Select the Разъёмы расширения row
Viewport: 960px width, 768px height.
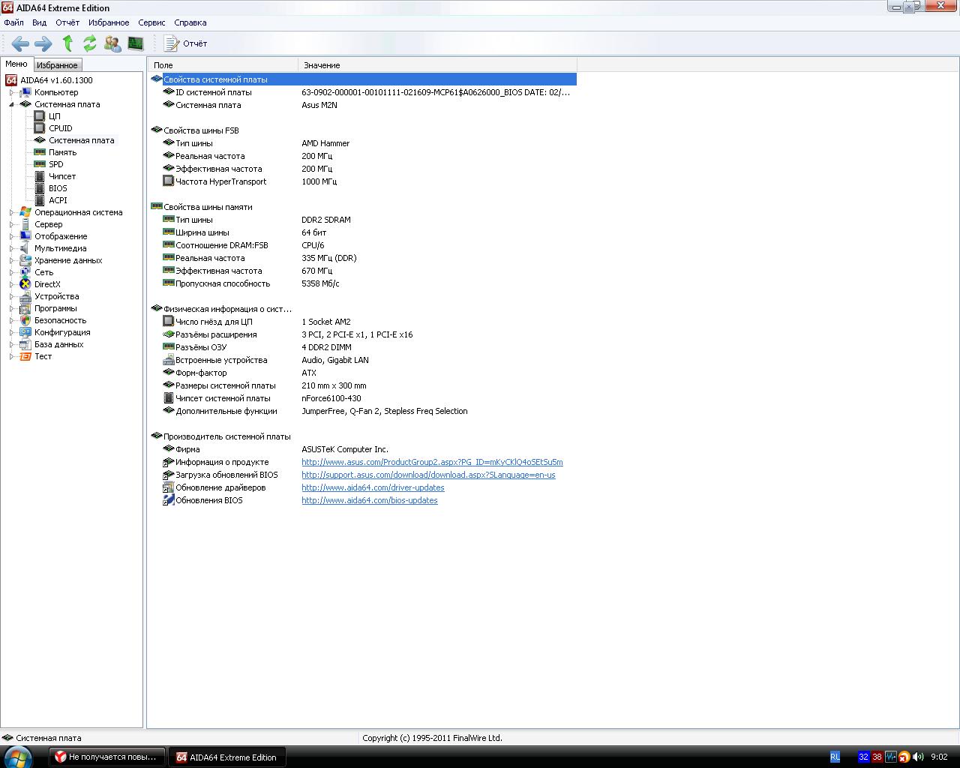click(x=363, y=334)
